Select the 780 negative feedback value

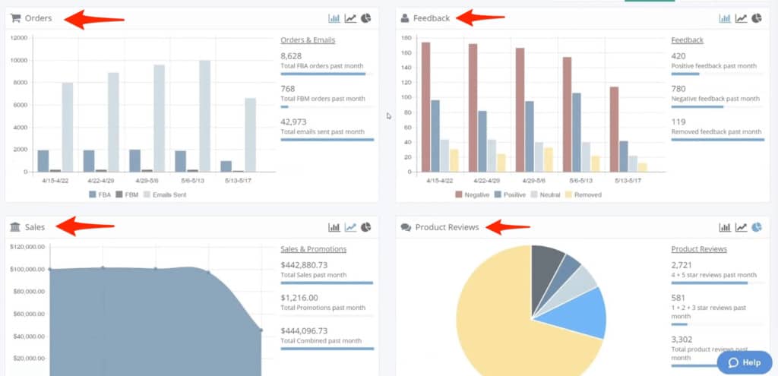pos(678,89)
